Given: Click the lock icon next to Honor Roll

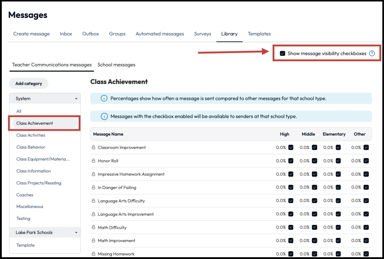Looking at the screenshot, I should 93,161.
